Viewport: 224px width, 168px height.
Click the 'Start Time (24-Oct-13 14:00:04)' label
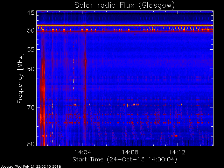click(x=125, y=160)
